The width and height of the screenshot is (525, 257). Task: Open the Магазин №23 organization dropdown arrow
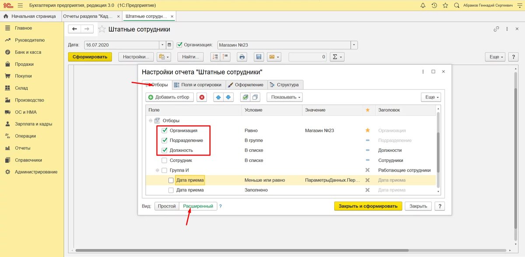[x=354, y=45]
